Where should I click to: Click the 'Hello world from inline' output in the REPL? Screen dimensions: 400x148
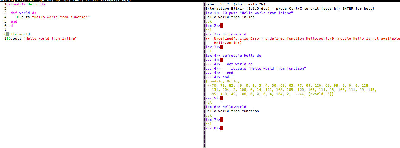click(x=230, y=17)
